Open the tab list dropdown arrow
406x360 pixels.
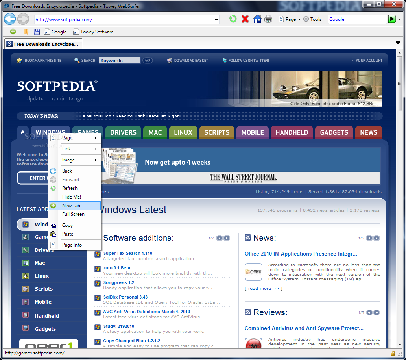[x=398, y=43]
